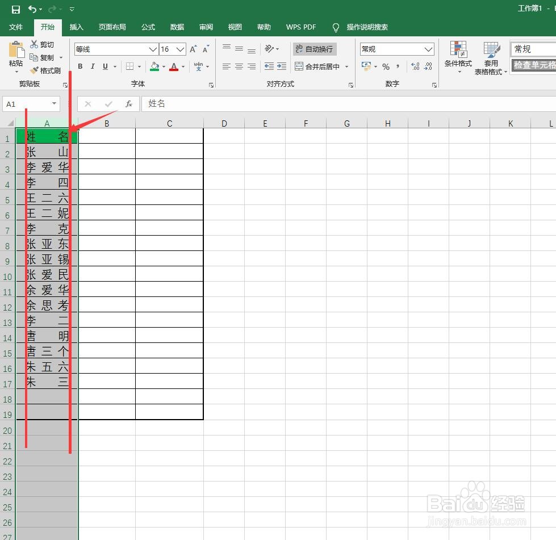Click font color red A swatch
This screenshot has width=556, height=540.
[174, 66]
